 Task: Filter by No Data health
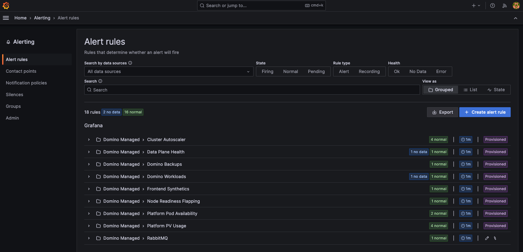418,71
